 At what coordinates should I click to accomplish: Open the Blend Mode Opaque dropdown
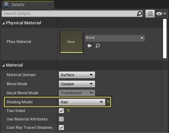77,84
